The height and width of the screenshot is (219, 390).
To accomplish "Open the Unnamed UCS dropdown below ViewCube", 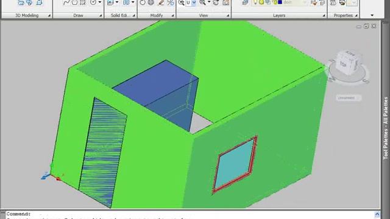I will click(349, 98).
